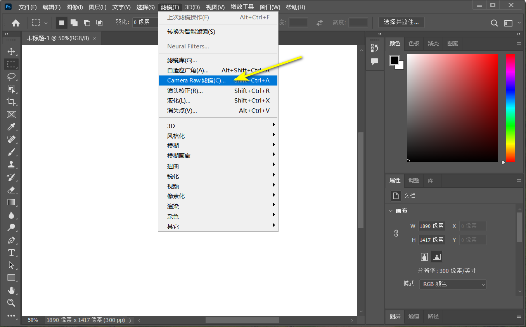Click the vertical hue spectrum slider

coord(510,108)
